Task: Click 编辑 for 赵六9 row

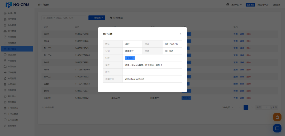Action: pos(242,91)
